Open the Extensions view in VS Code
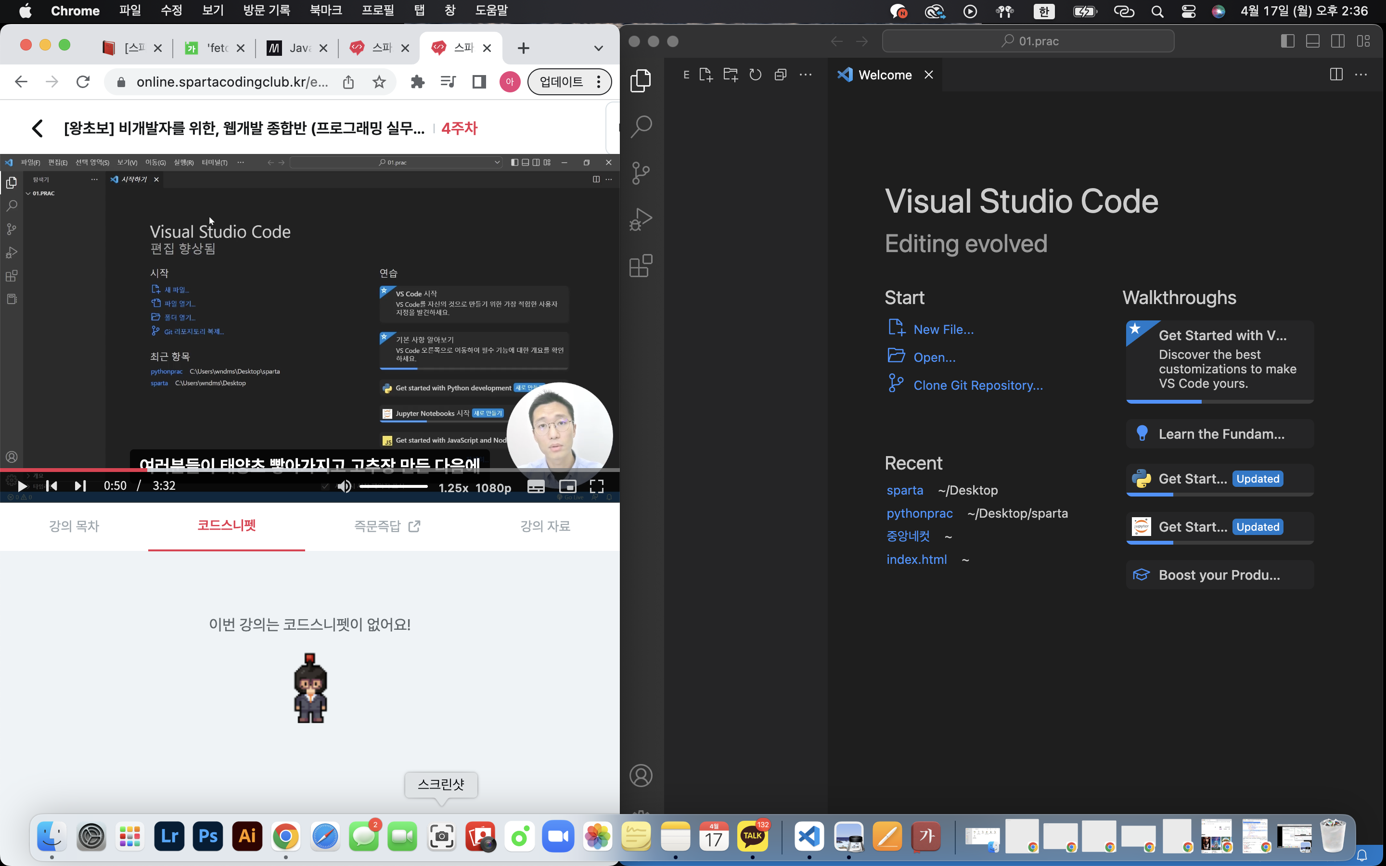This screenshot has height=866, width=1386. [x=641, y=266]
